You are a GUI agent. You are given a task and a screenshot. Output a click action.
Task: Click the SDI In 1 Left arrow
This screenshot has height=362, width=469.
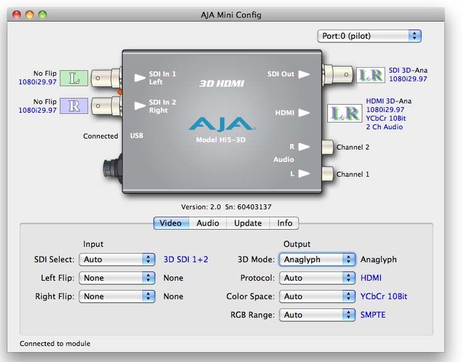[x=140, y=78]
